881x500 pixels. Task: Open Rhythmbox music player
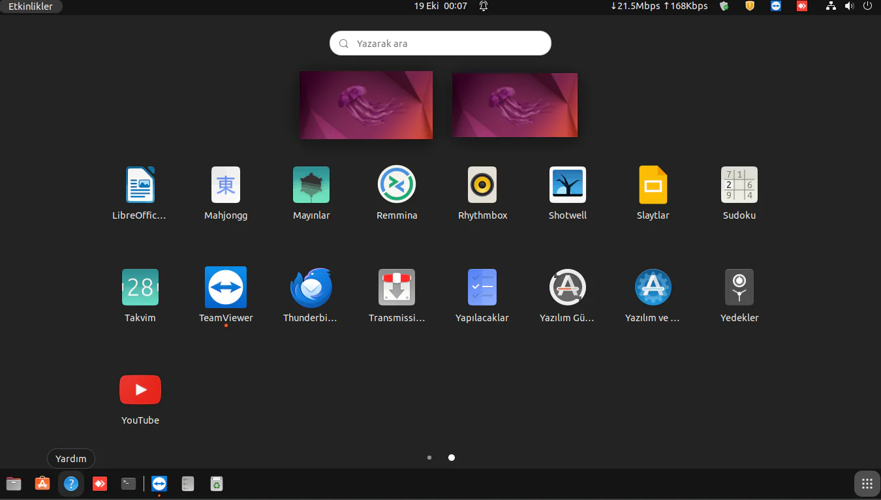pyautogui.click(x=482, y=185)
